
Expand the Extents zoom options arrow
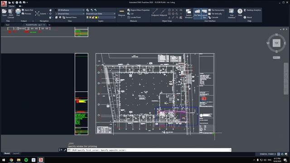coord(48,14)
